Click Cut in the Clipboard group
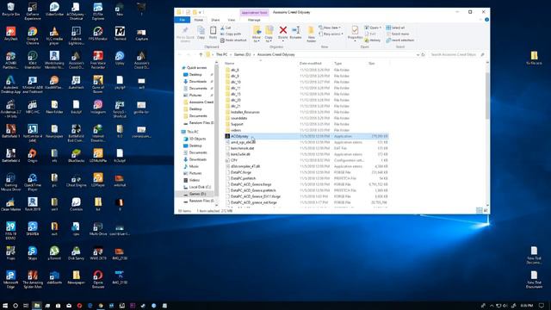Screen dimensions: 551x310 pos(226,28)
